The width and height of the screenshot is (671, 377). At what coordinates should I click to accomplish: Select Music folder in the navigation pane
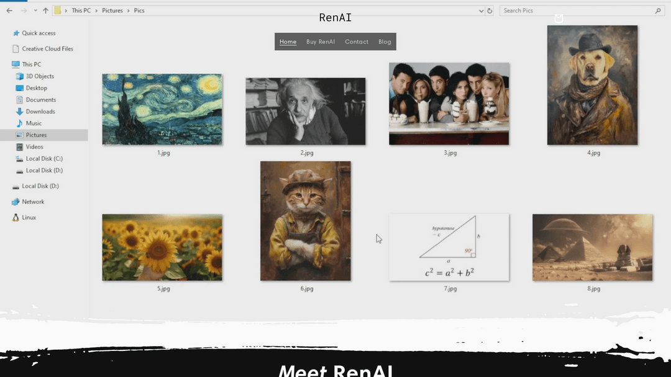pos(34,123)
